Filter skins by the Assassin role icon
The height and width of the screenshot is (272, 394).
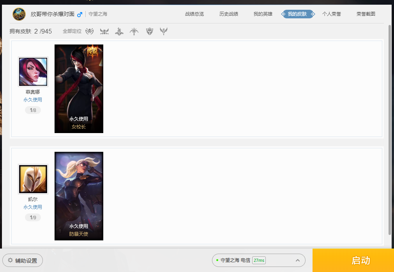(134, 31)
